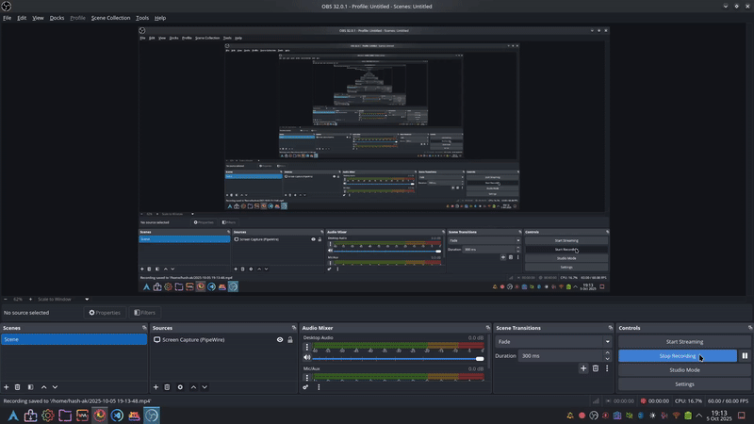Open Audio Mixer options menu dots

(319, 387)
